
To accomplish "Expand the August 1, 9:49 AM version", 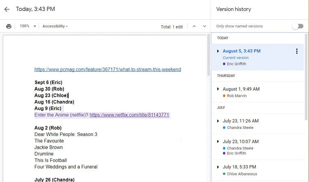I will 218,89.
